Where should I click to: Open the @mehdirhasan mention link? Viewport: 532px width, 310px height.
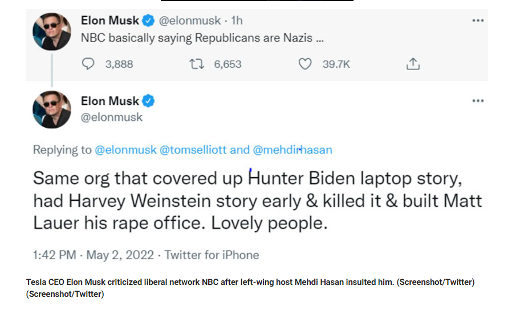pyautogui.click(x=292, y=150)
